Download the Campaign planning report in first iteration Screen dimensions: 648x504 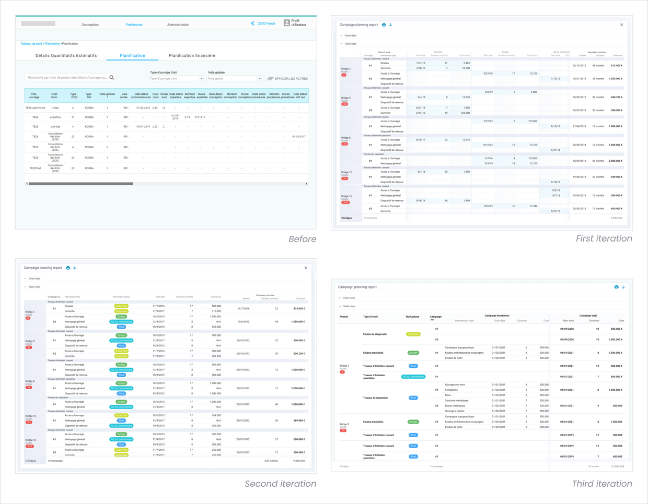pyautogui.click(x=391, y=25)
